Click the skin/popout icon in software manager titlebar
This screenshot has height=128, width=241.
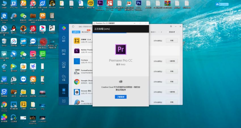pos(171,27)
